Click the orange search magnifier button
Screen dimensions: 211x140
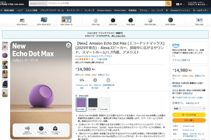(168, 3)
